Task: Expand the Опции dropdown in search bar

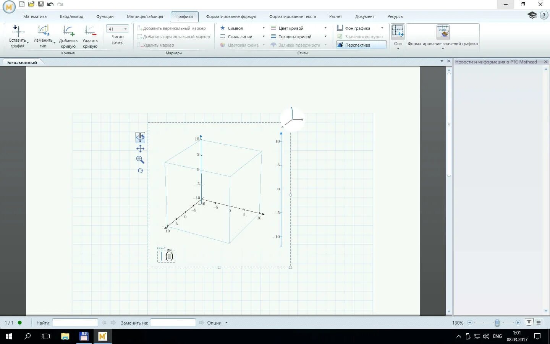Action: pos(226,323)
